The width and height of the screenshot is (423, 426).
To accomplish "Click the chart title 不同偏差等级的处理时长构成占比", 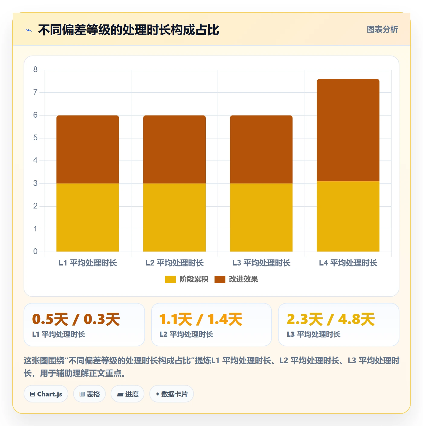I will coord(128,30).
